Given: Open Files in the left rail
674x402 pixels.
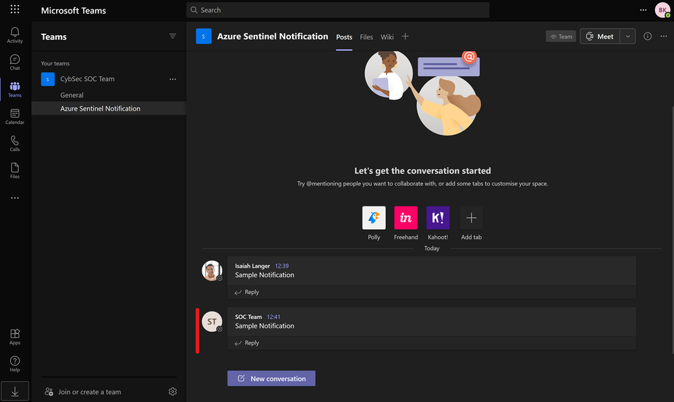Looking at the screenshot, I should [x=15, y=171].
